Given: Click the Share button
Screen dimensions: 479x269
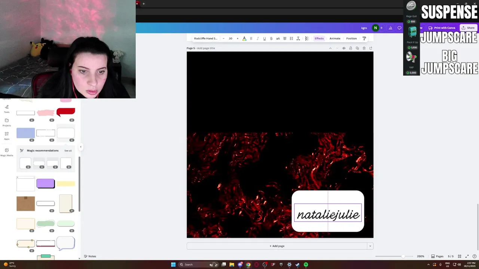Looking at the screenshot, I should click(468, 28).
